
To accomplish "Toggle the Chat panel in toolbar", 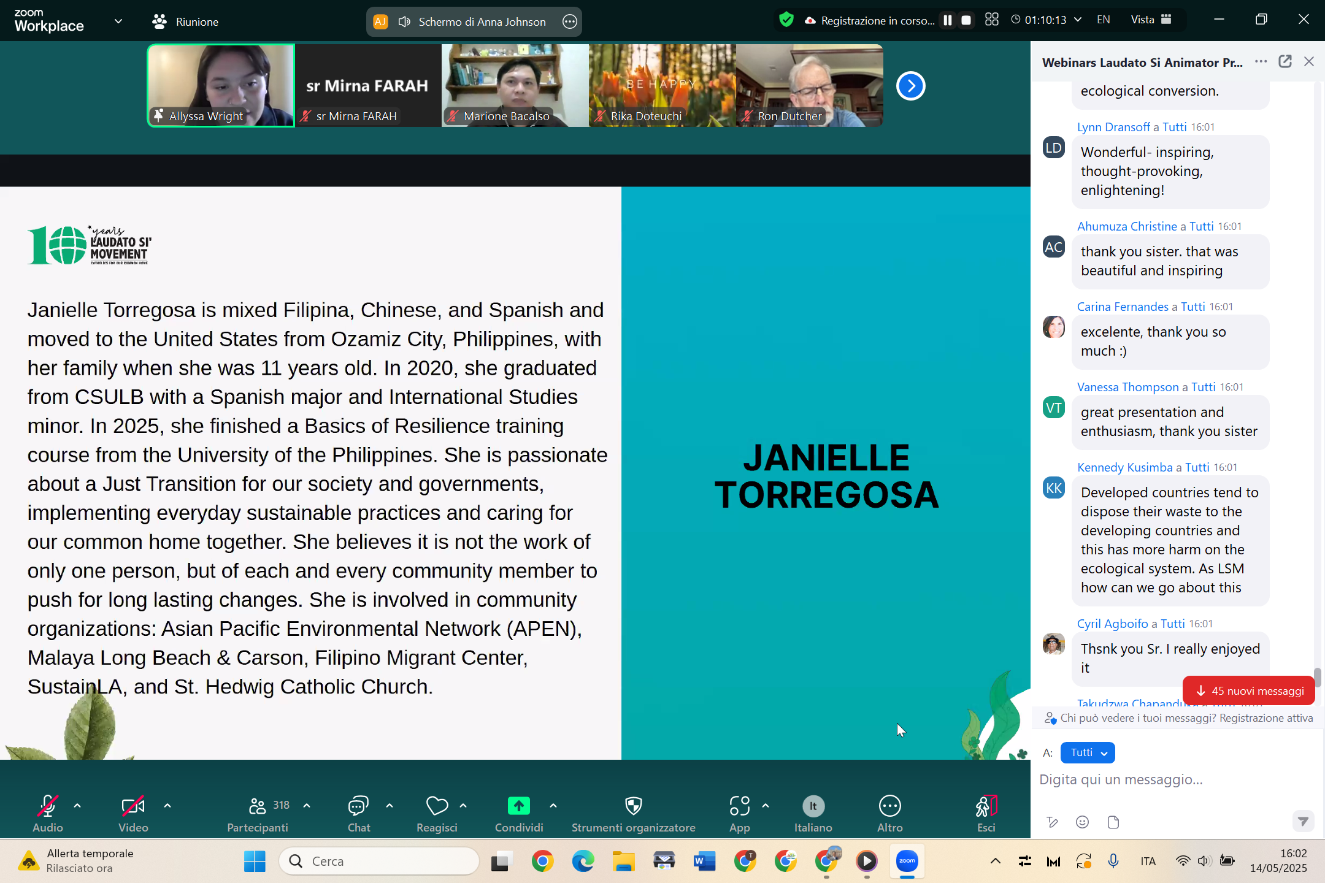I will pos(358,806).
